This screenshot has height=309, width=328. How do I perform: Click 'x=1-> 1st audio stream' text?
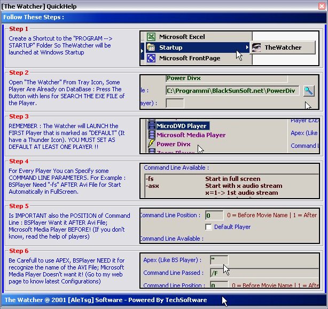click(241, 193)
